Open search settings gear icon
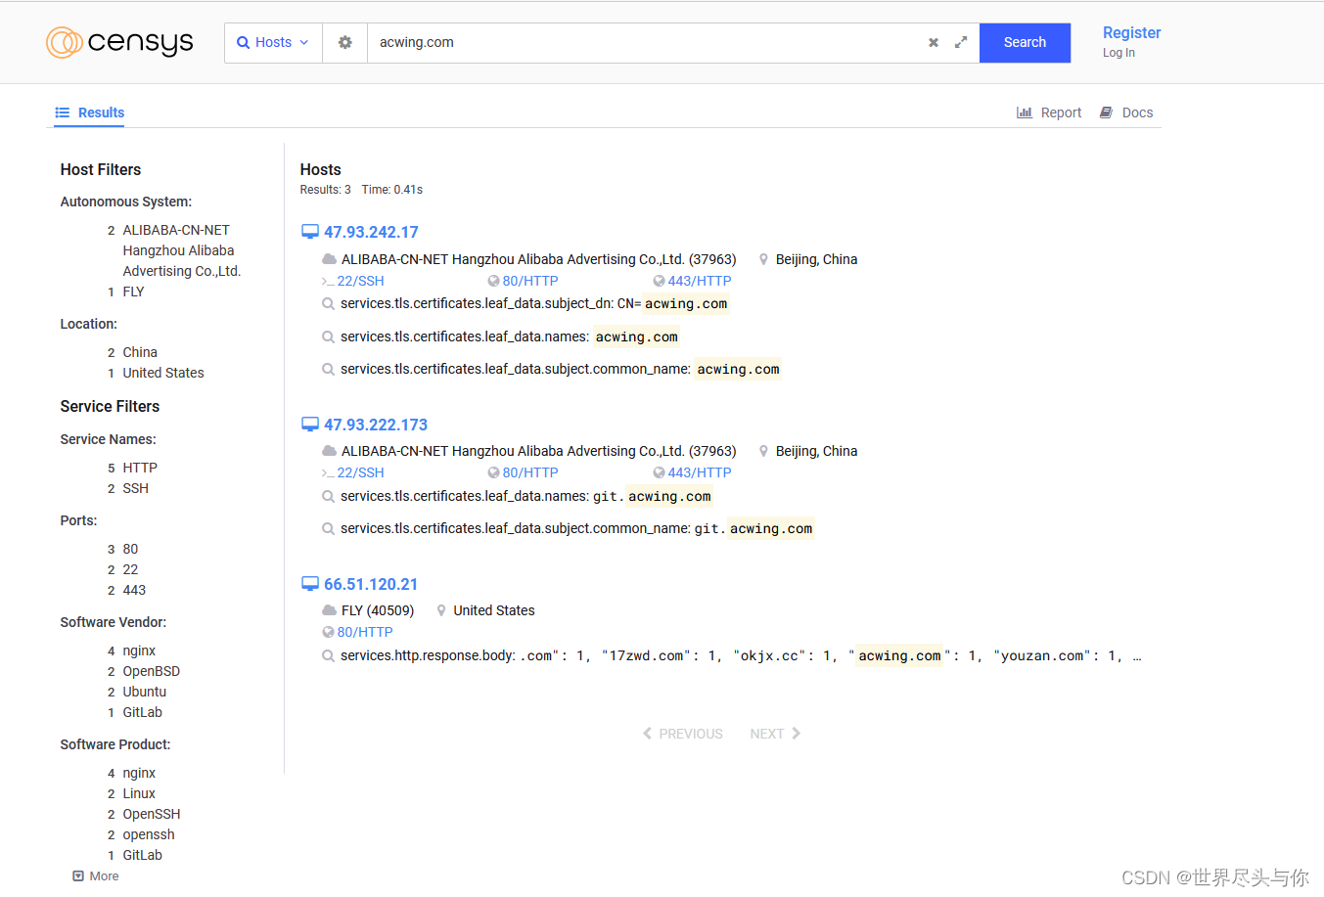Screen dimensions: 1324x897 tap(344, 43)
